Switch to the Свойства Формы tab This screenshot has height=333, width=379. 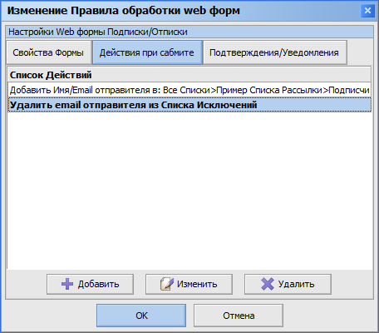[48, 52]
